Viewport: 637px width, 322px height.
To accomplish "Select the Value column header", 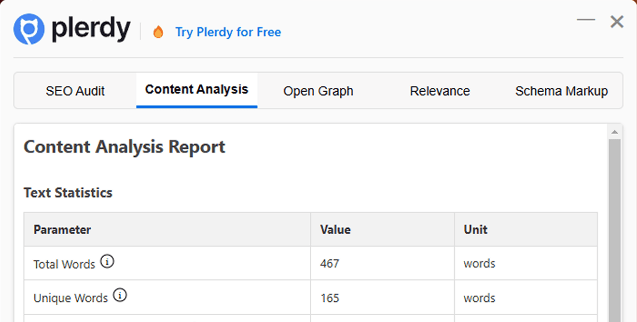I will tap(335, 229).
